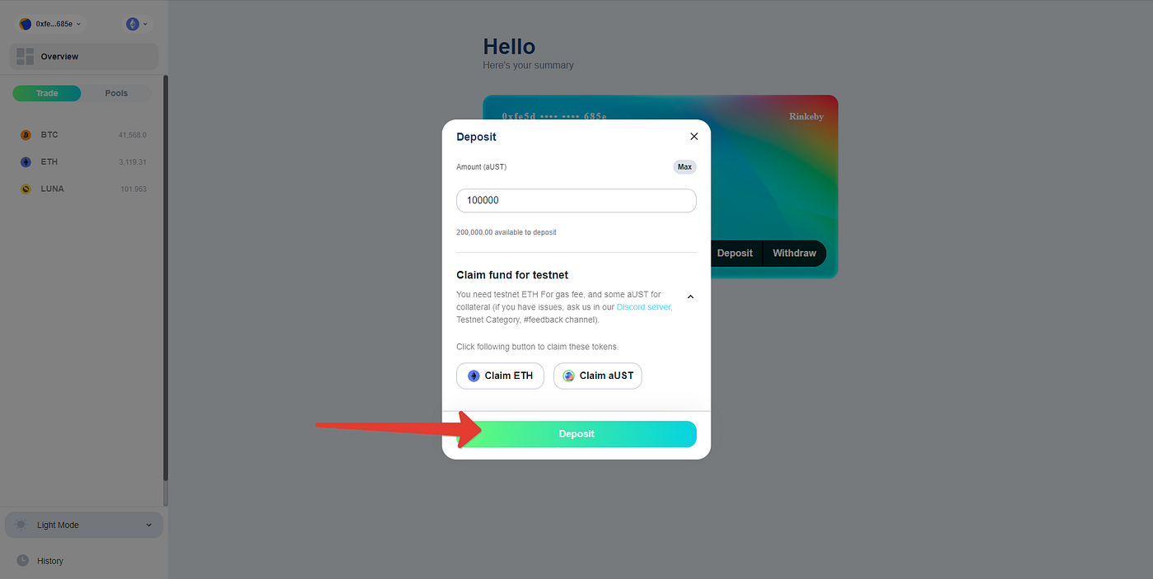Open the Light Mode theme dropdown

click(84, 525)
